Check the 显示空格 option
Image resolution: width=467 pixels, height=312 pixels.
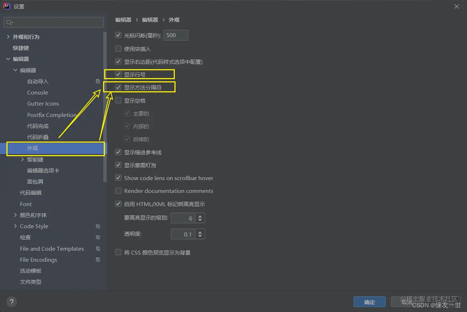(x=118, y=100)
